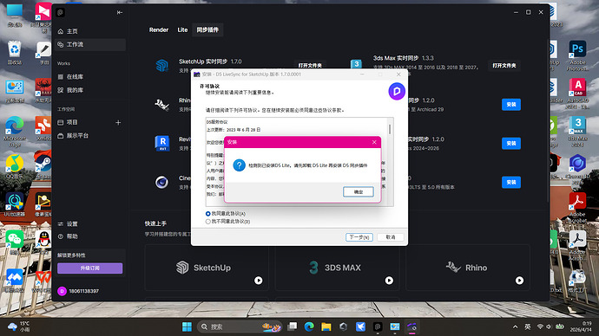Screen dimensions: 599x336
Task: Click the Rhino plugin icon in the list
Action: 162,105
